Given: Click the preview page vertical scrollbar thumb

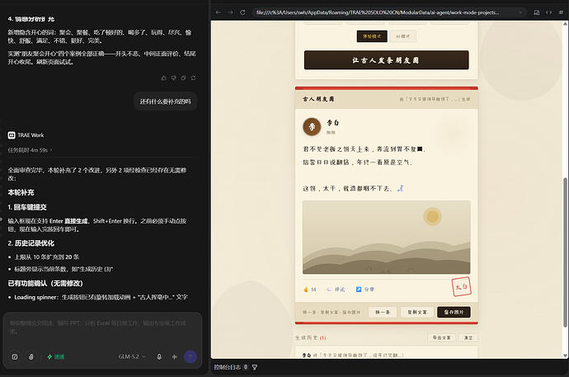Looking at the screenshot, I should click(x=565, y=252).
